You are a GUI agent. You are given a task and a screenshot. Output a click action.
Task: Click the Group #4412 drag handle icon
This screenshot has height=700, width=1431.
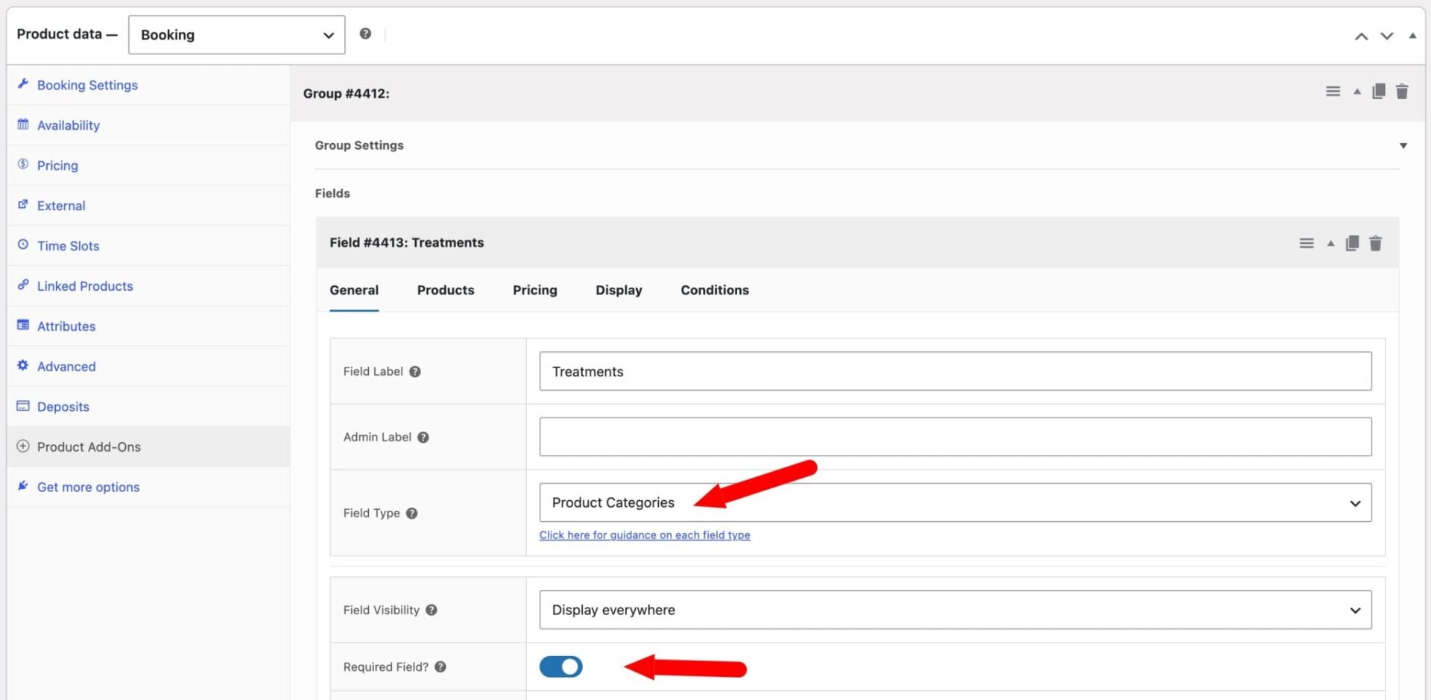tap(1333, 92)
